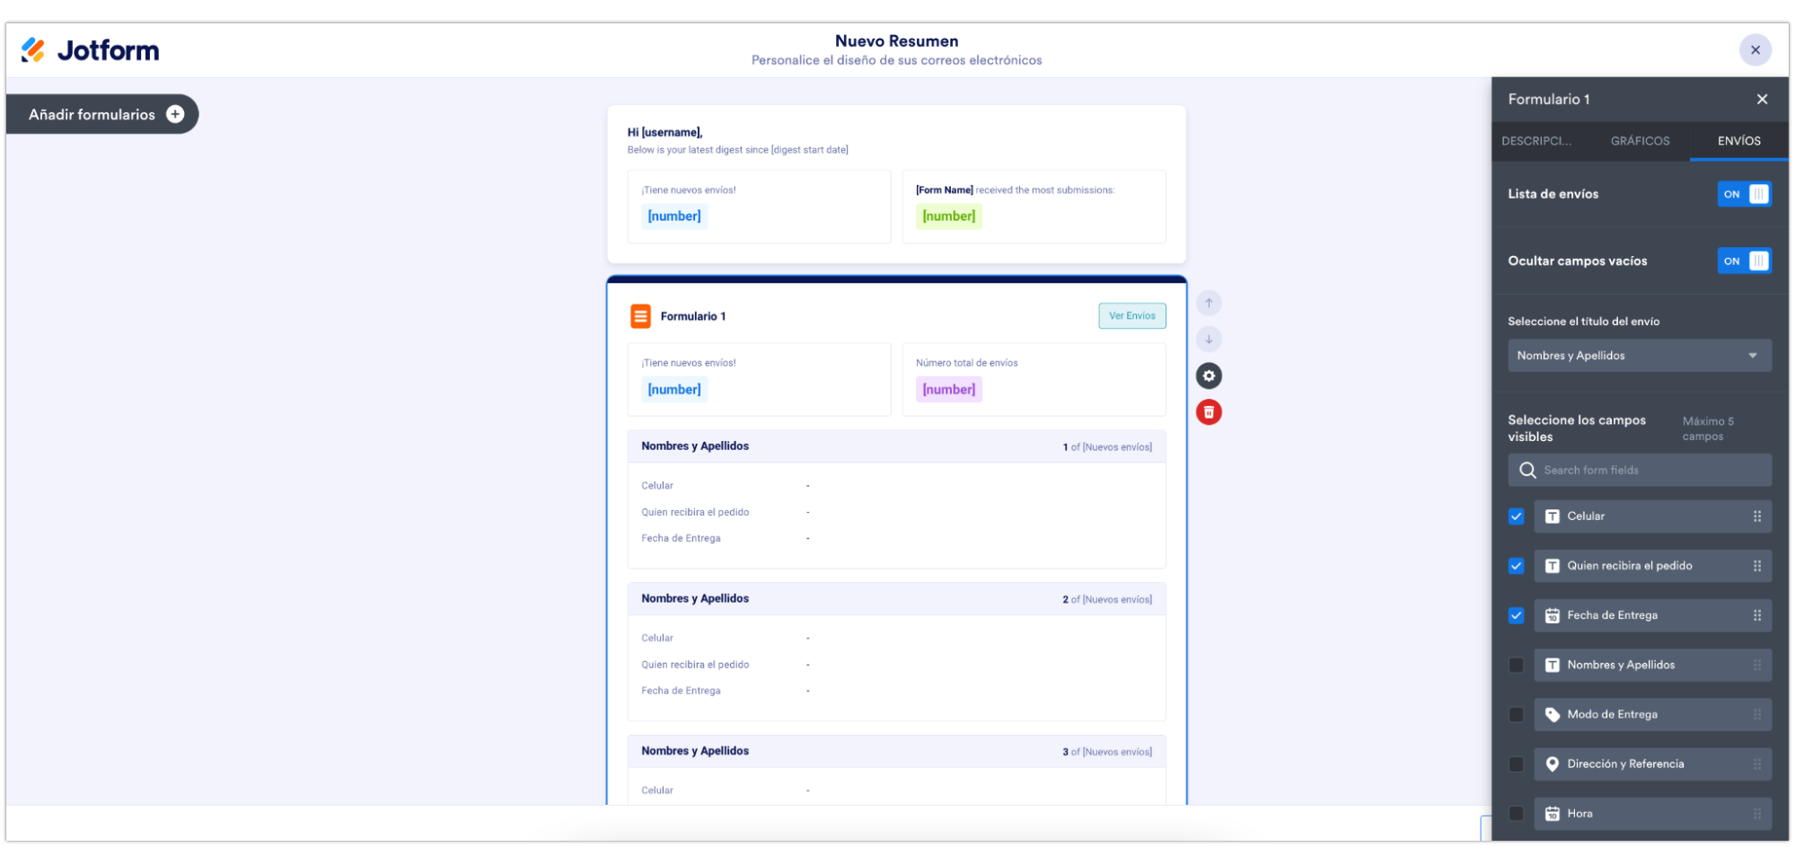Uncheck the Quien recibira el pedido checkbox
This screenshot has width=1795, height=847.
click(1517, 566)
